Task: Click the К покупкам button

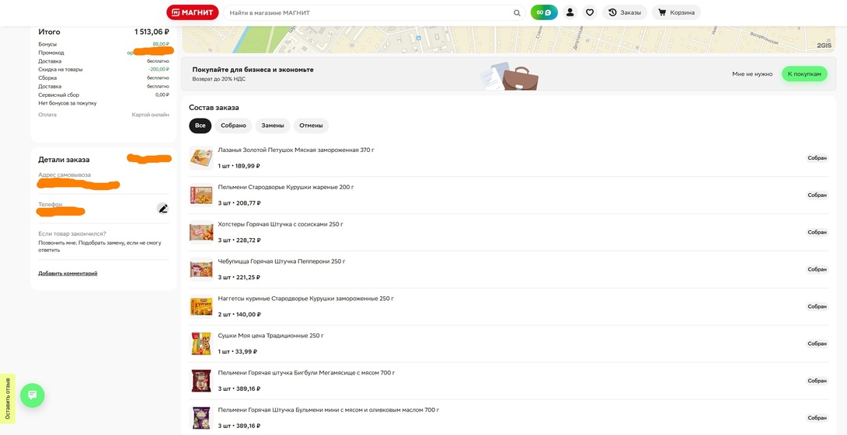Action: click(x=804, y=74)
